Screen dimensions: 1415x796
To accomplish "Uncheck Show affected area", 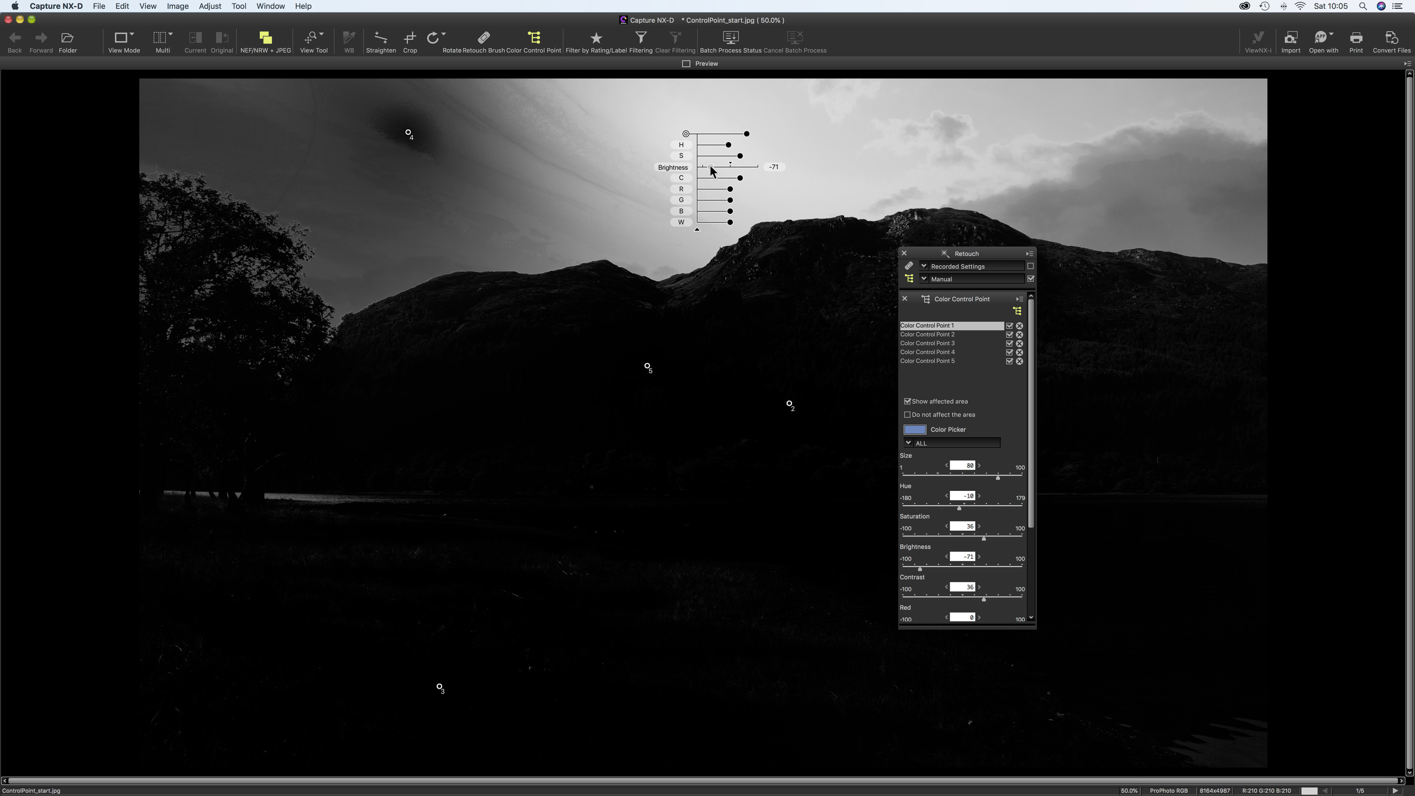I will click(x=907, y=401).
